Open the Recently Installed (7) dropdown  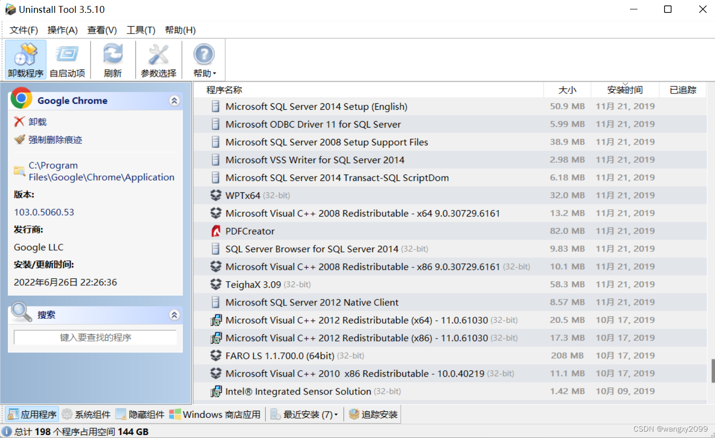point(304,414)
